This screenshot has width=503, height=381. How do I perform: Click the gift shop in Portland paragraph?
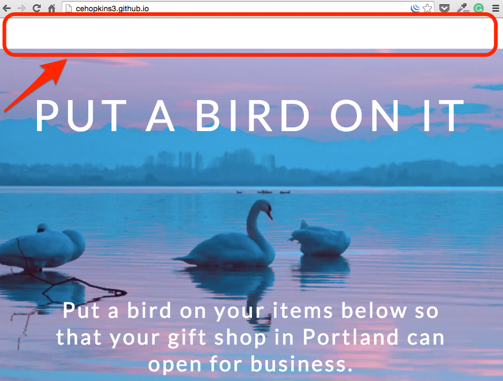coord(251,337)
